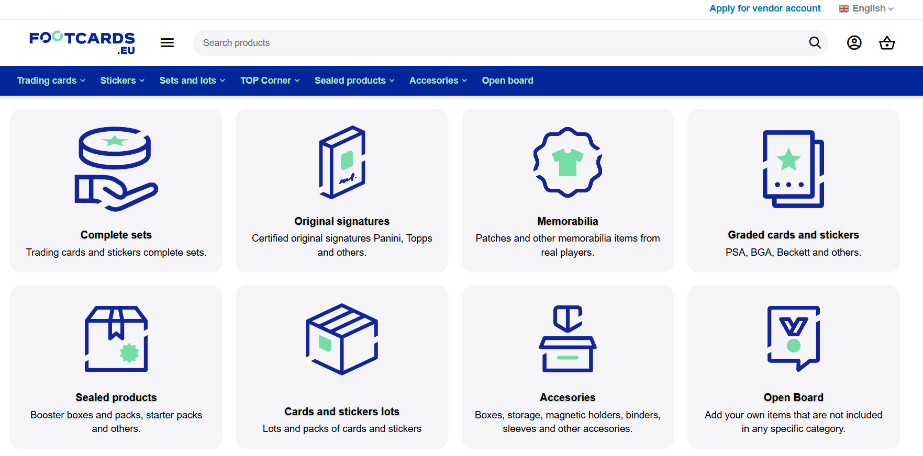Screen dimensions: 923x456
Task: Click the Footcards.eu logo
Action: pos(82,42)
